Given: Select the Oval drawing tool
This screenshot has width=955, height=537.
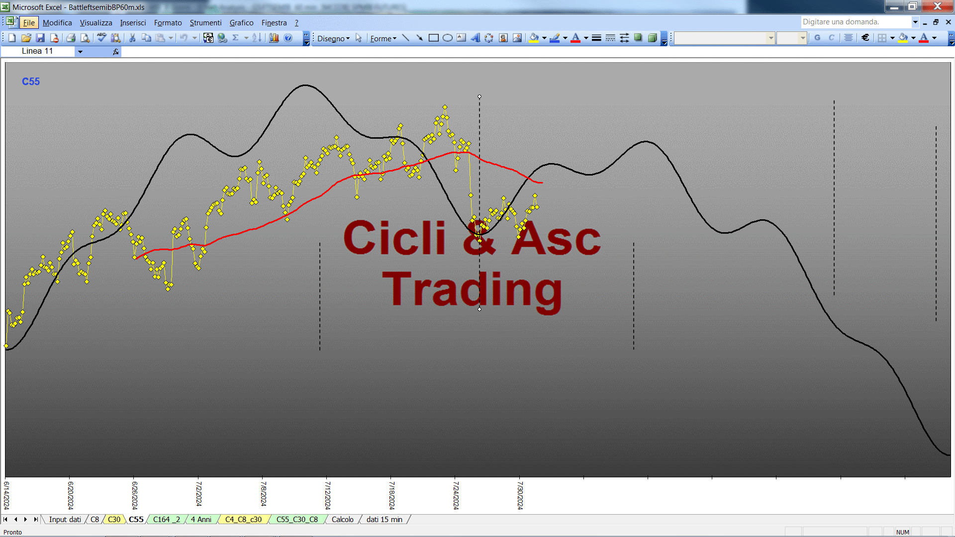Looking at the screenshot, I should pyautogui.click(x=447, y=38).
